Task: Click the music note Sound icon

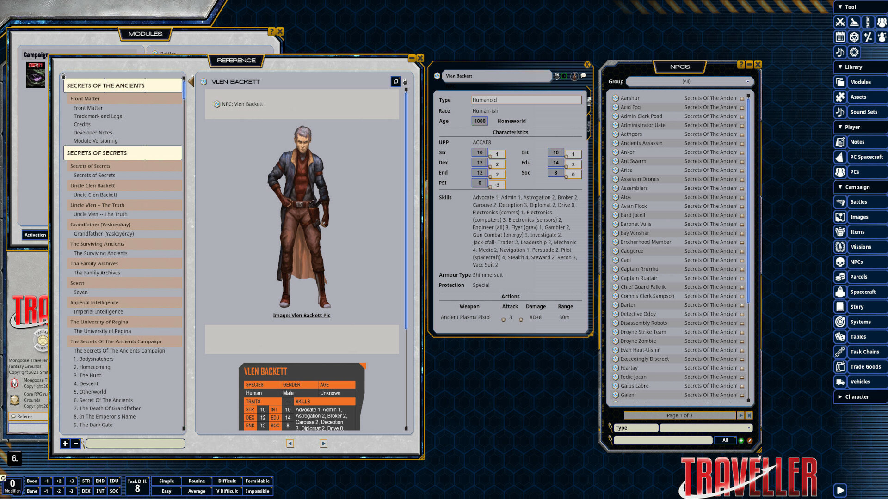Action: (839, 52)
